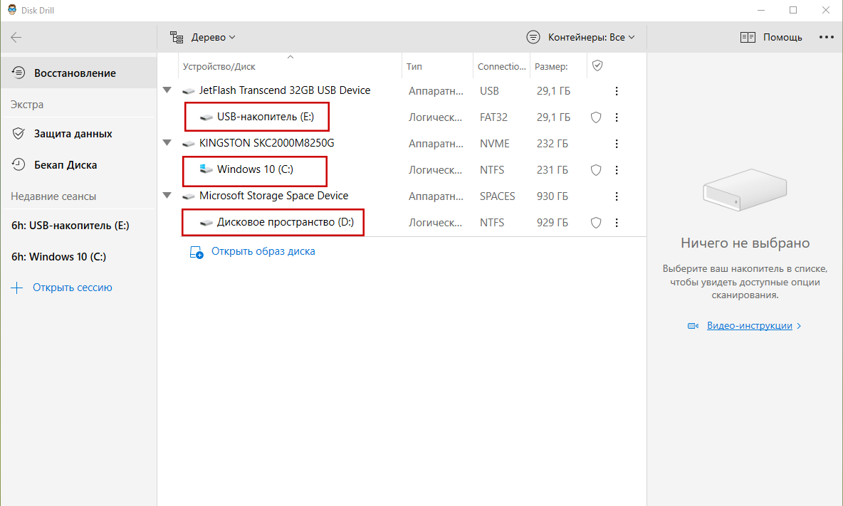
Task: Click the Disk Drill app icon in title bar
Action: (x=12, y=10)
